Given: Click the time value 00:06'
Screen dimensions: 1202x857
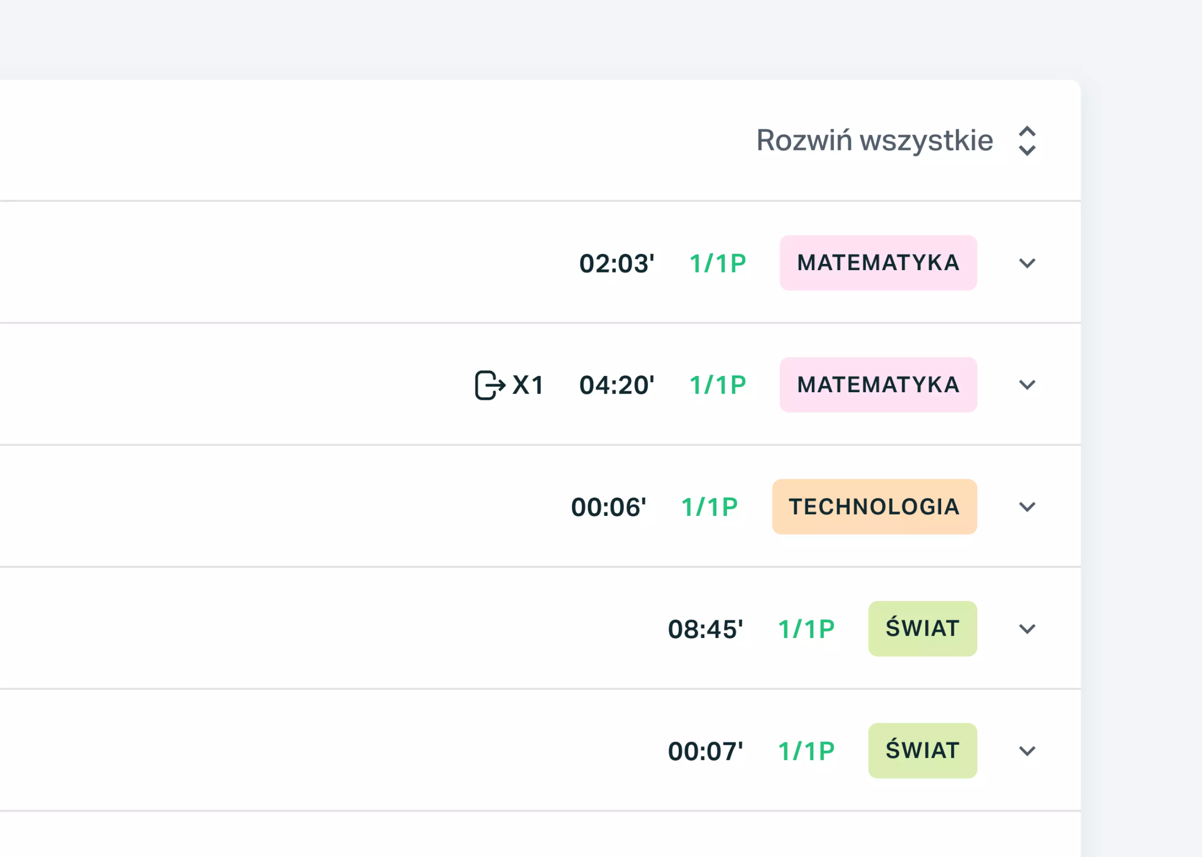Looking at the screenshot, I should pyautogui.click(x=608, y=507).
